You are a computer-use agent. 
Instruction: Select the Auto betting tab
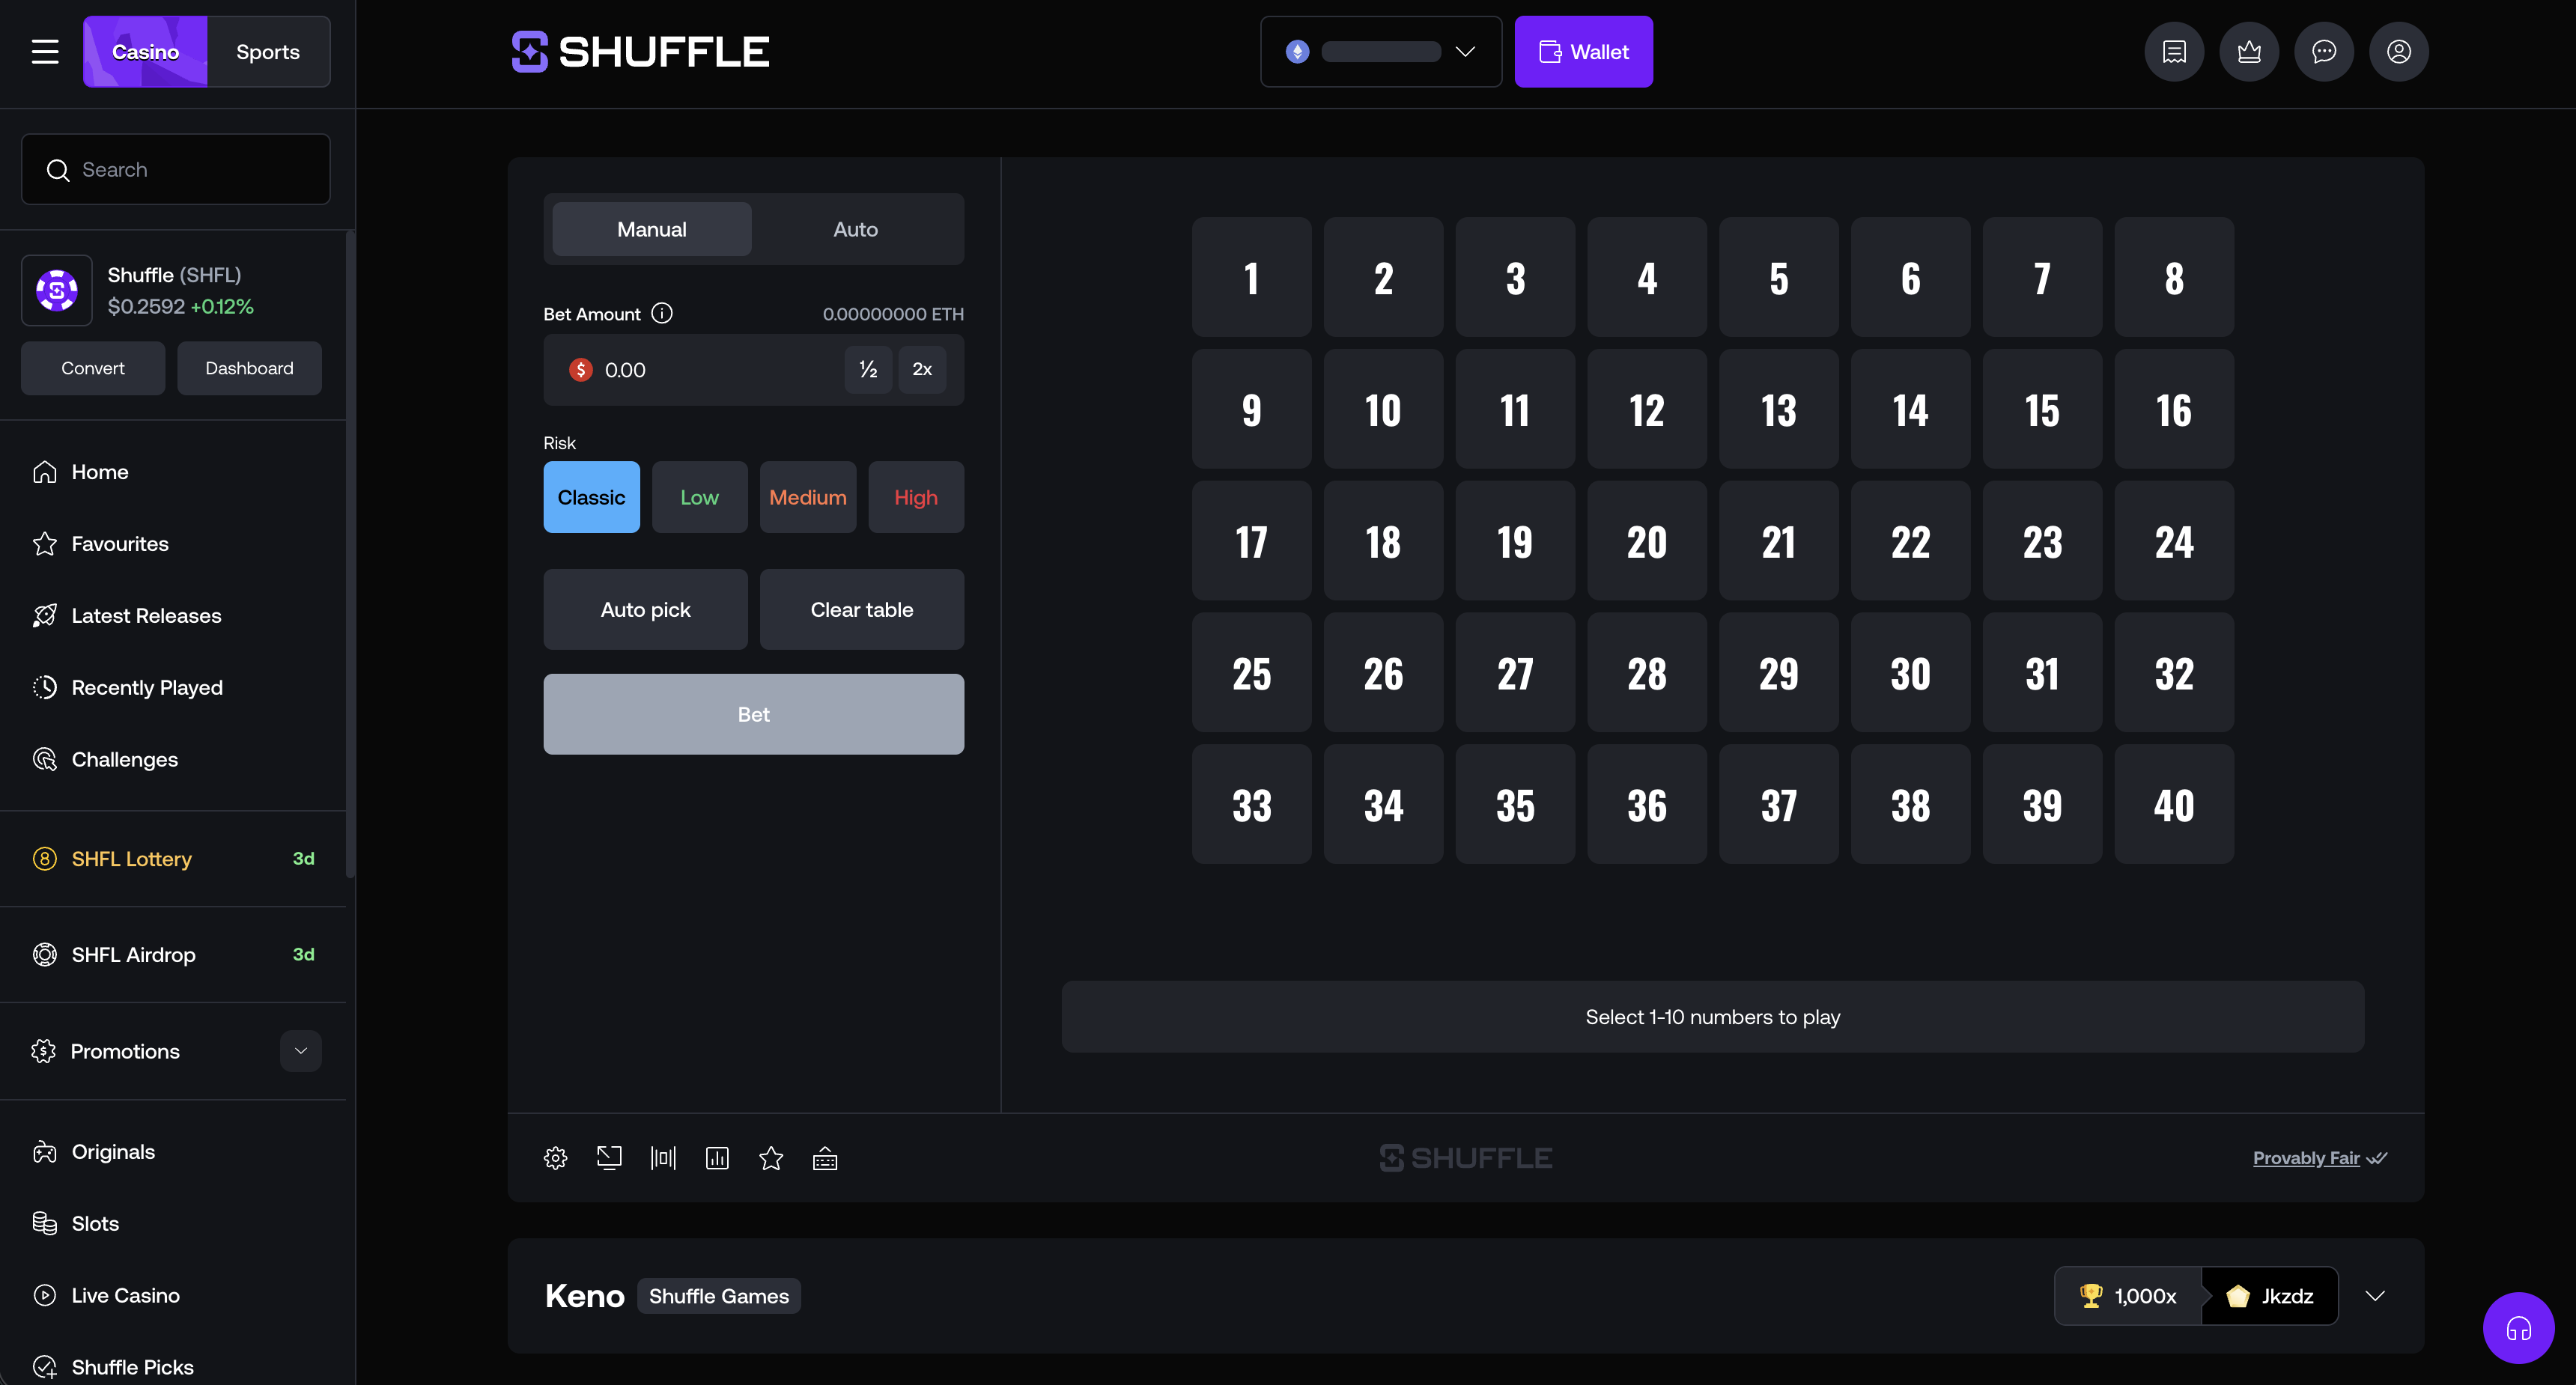coord(856,229)
